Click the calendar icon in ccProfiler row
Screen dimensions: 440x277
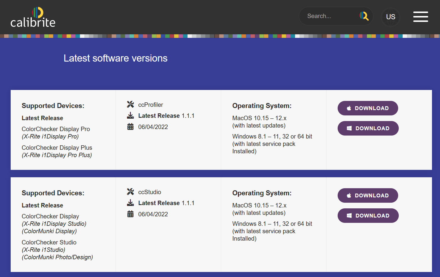click(130, 127)
